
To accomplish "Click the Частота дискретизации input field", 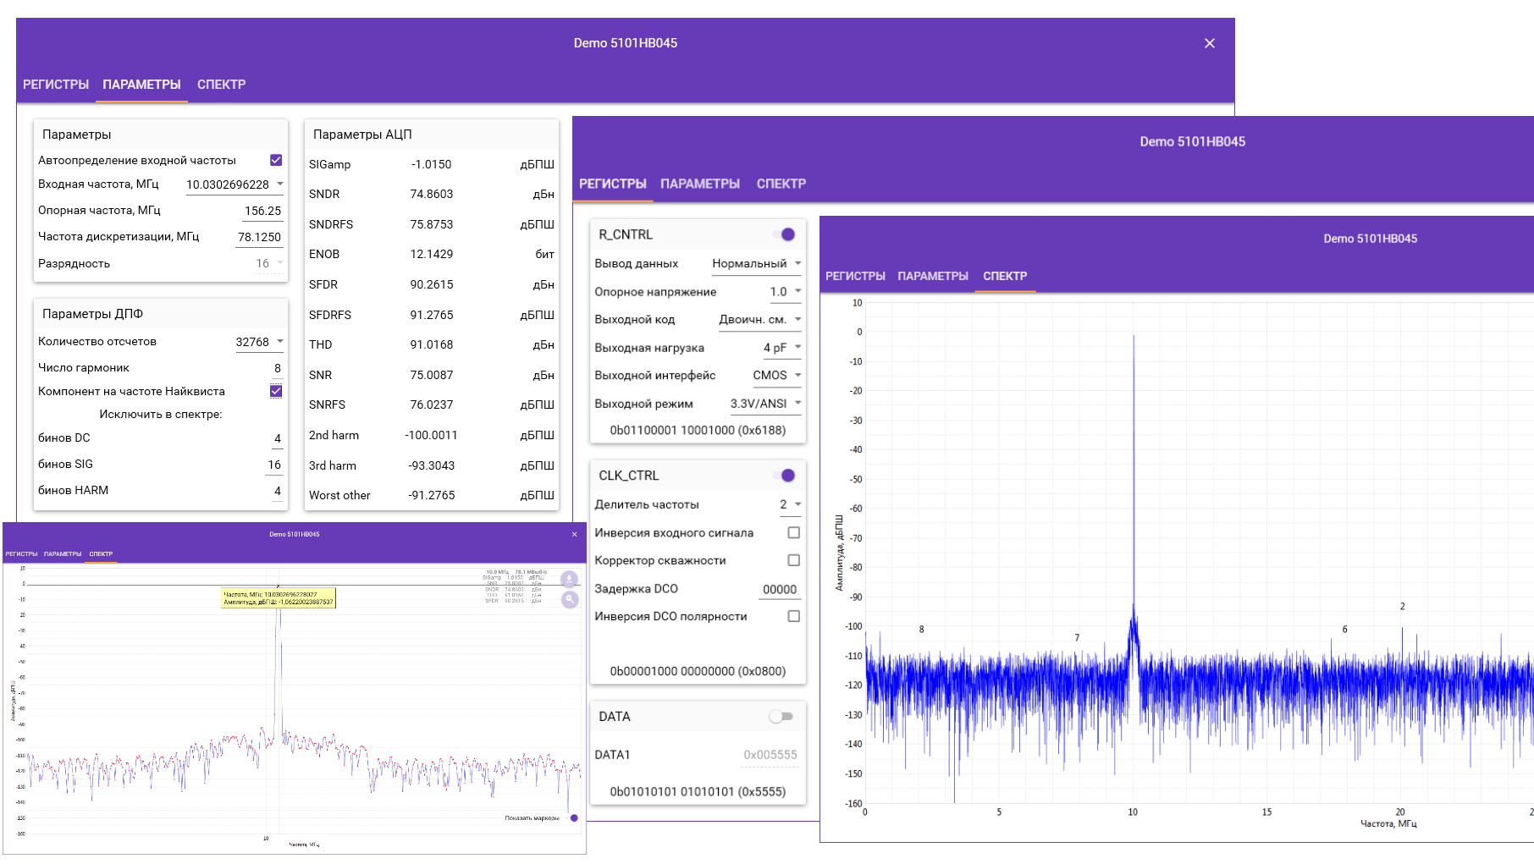I will (x=259, y=237).
